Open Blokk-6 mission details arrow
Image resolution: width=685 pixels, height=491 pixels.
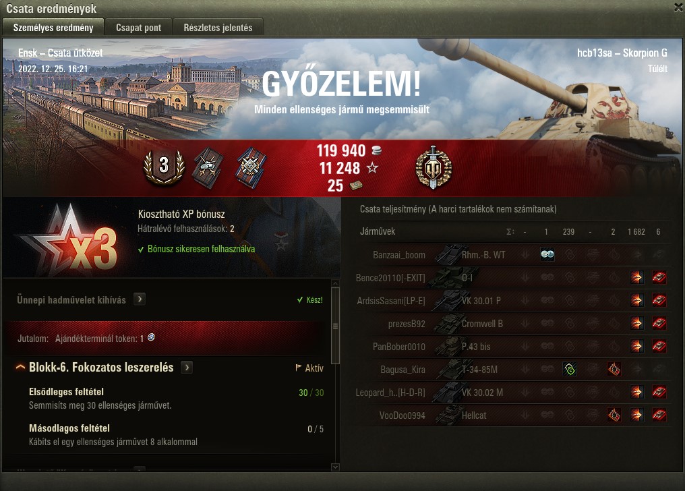coord(187,368)
